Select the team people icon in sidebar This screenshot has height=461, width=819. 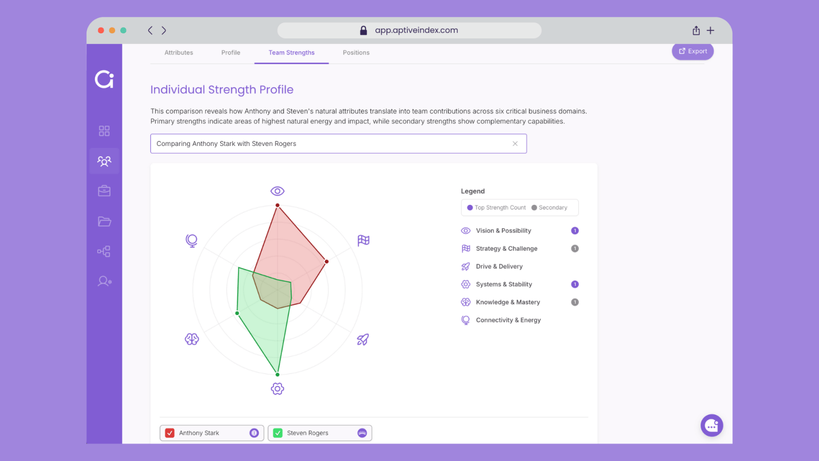point(104,161)
